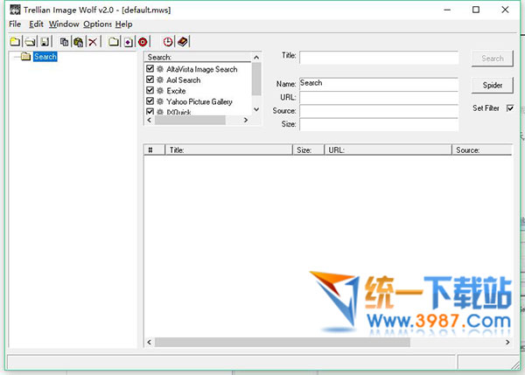The width and height of the screenshot is (525, 375).
Task: Sort results by Title column header
Action: (228, 149)
